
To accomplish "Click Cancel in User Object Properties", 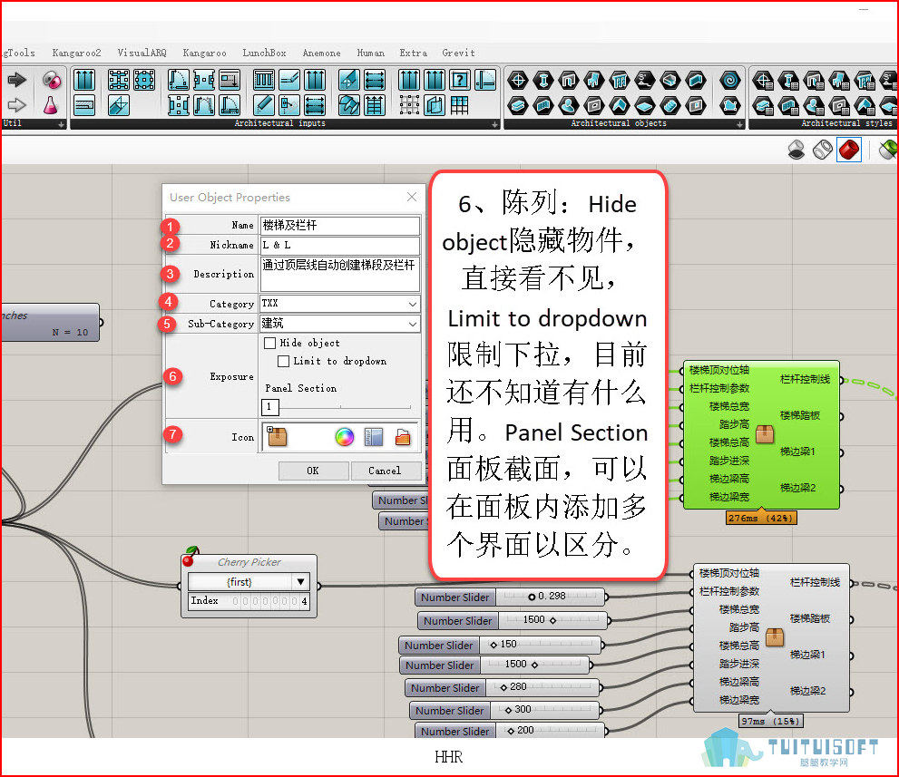I will 385,471.
